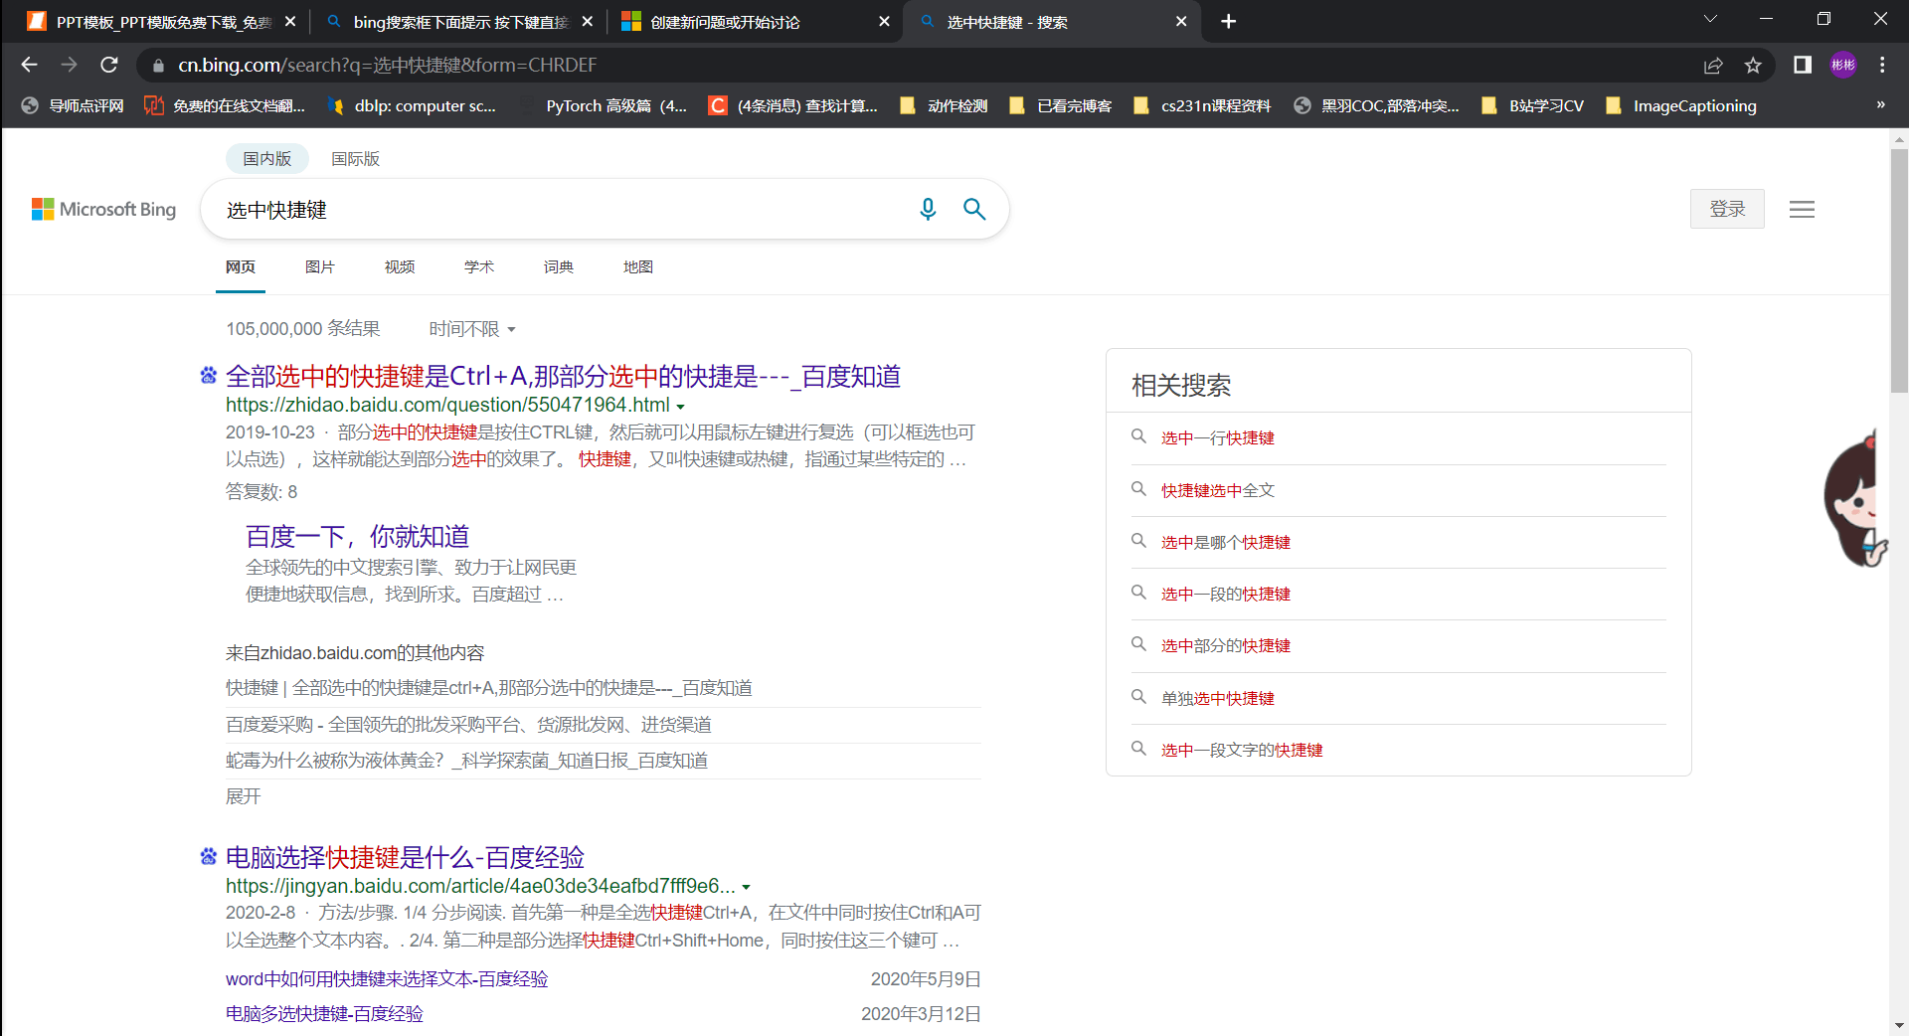Search related term 快捷键选中全文

[1217, 490]
